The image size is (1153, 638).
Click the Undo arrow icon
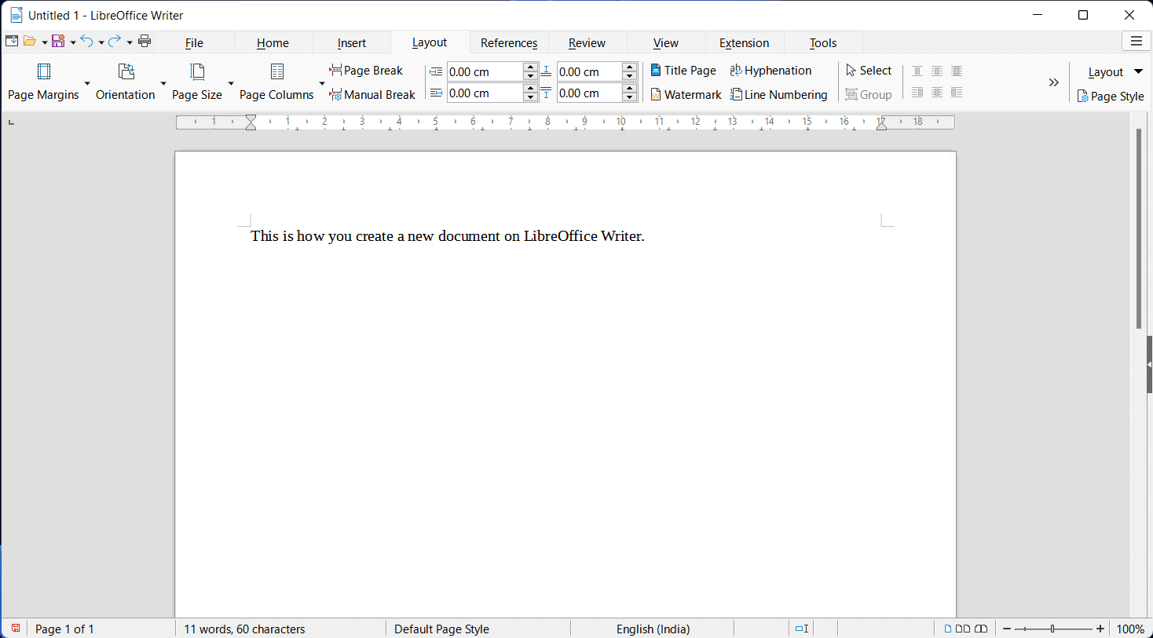coord(86,42)
